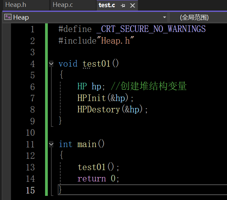
Task: Click the closing brace on line 15
Action: coord(60,190)
